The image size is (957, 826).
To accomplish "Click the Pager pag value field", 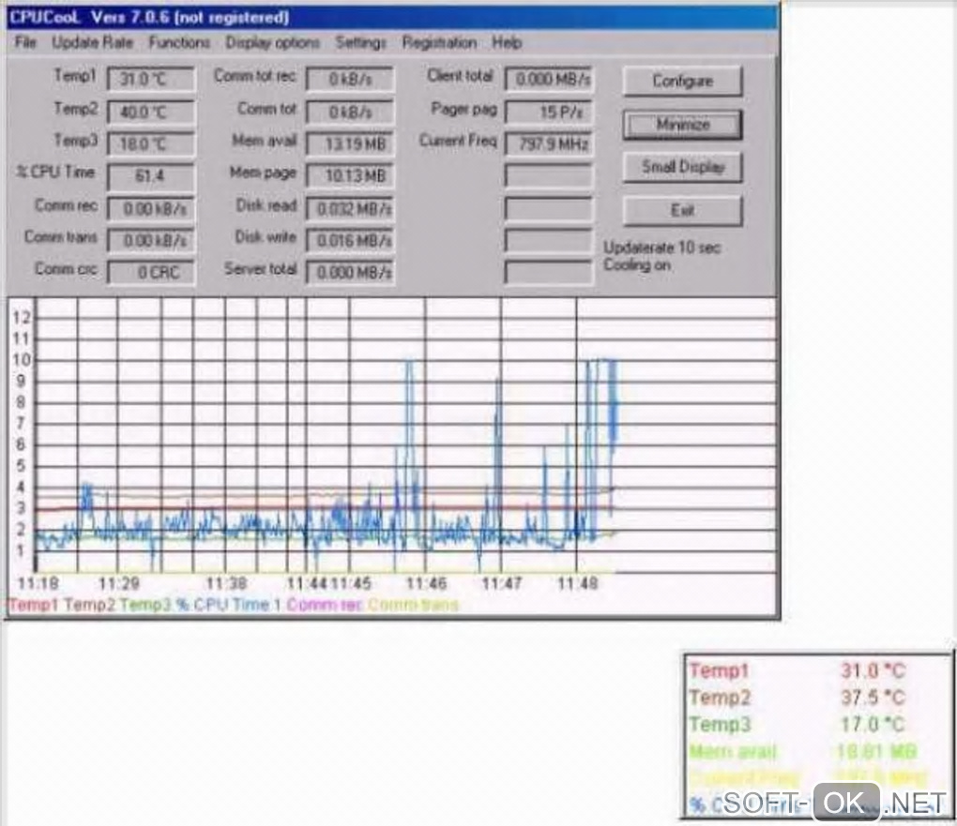I will pyautogui.click(x=549, y=113).
